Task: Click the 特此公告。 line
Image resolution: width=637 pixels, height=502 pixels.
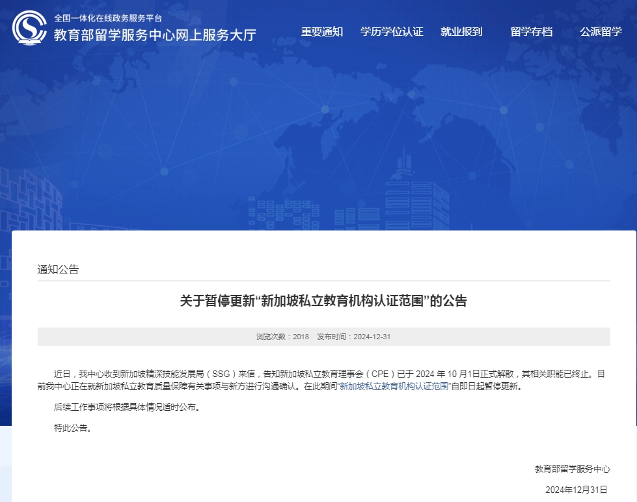Action: (73, 428)
